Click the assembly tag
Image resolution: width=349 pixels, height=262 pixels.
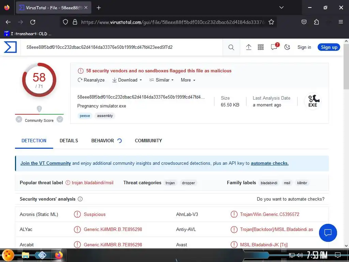coord(105,116)
